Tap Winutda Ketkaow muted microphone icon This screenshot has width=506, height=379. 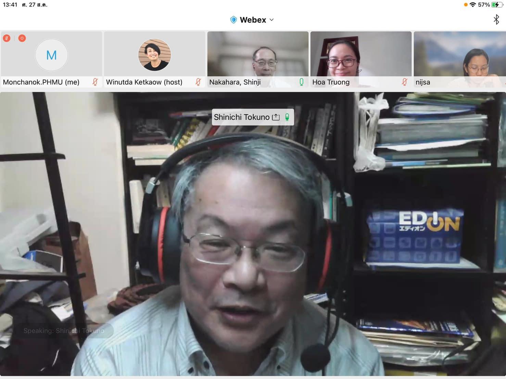pyautogui.click(x=198, y=82)
